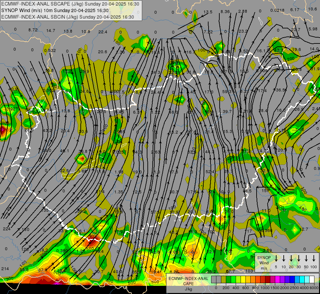
Task: Select the pure yellow CAPE legend swatch
Action: tap(243, 280)
